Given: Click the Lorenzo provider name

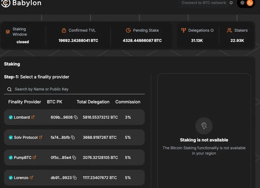Looking at the screenshot, I should [x=21, y=178].
